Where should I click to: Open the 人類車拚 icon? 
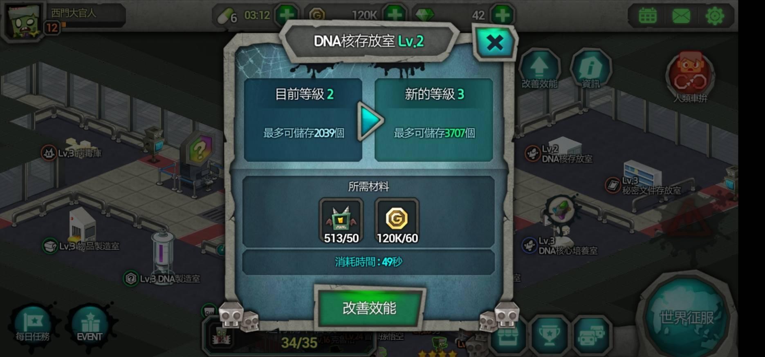point(690,77)
